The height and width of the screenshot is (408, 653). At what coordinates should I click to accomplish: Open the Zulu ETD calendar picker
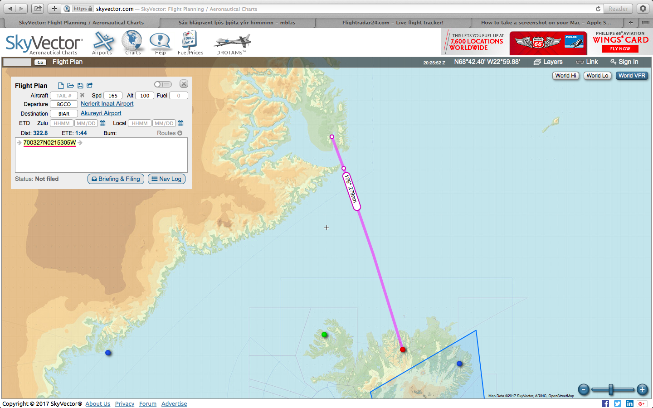(102, 123)
